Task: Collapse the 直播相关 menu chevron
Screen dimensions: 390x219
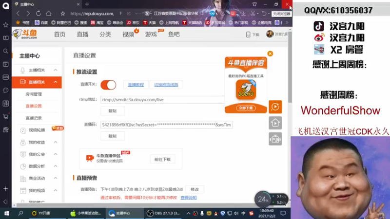Action: pyautogui.click(x=56, y=82)
